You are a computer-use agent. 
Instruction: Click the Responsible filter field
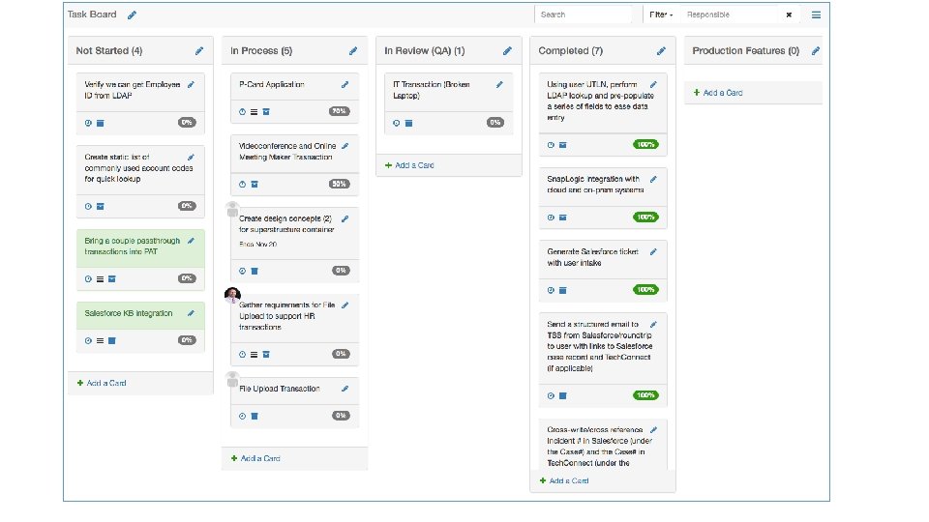click(730, 14)
